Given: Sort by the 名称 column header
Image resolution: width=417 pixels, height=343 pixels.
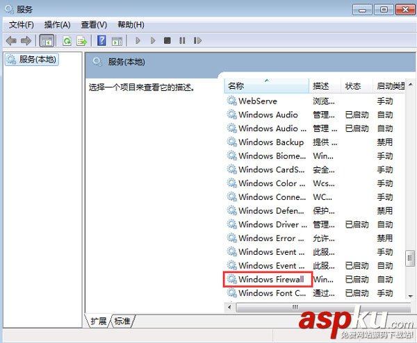Looking at the screenshot, I should pyautogui.click(x=266, y=86).
